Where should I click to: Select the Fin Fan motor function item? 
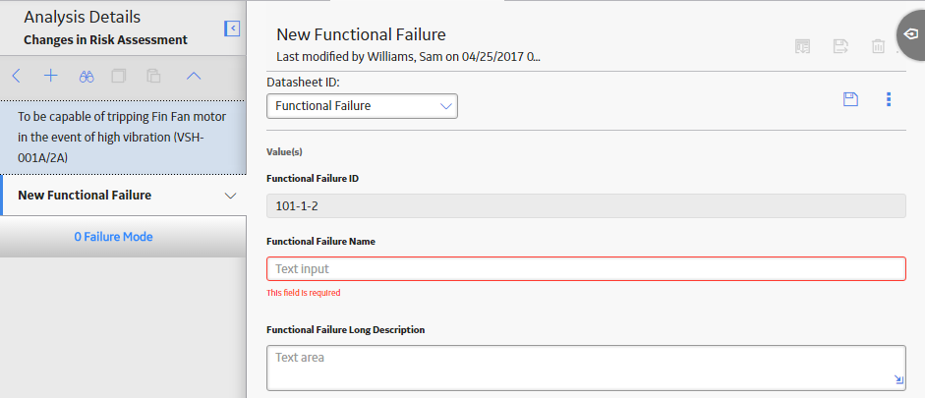123,138
